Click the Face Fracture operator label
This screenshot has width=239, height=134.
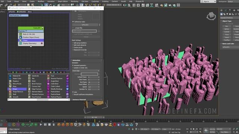(36, 97)
